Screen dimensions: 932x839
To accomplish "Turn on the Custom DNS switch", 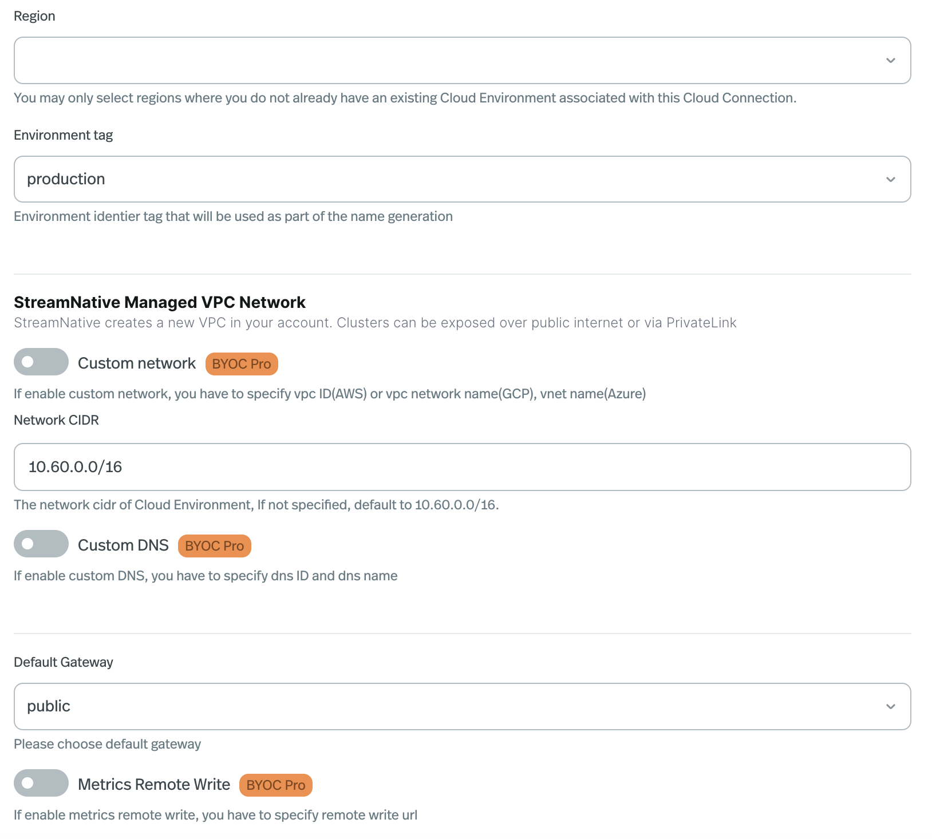I will 41,544.
